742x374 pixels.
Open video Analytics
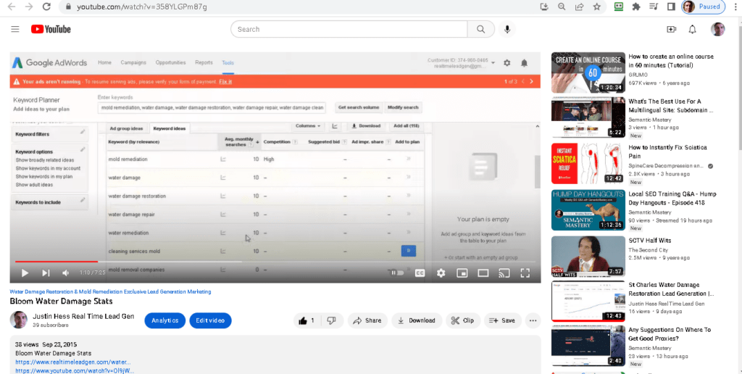[x=164, y=320]
